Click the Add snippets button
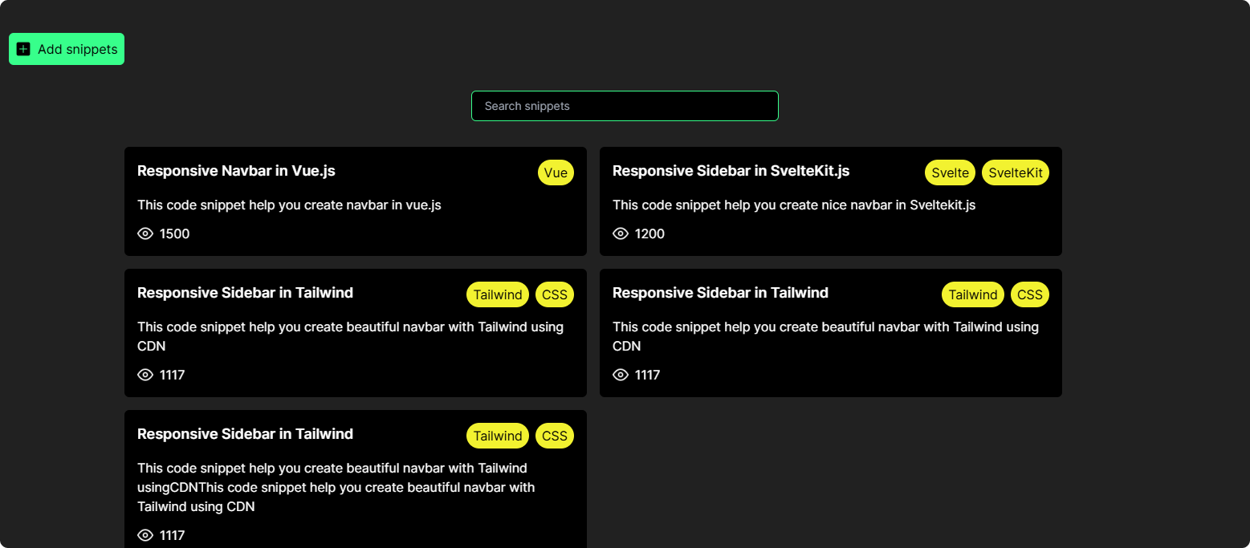The width and height of the screenshot is (1250, 548). pyautogui.click(x=67, y=49)
